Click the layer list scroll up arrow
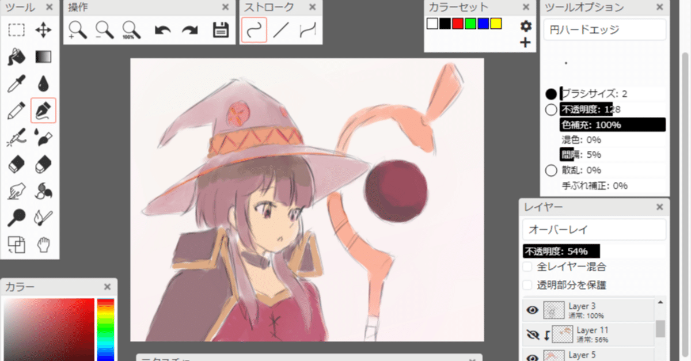 [660, 302]
